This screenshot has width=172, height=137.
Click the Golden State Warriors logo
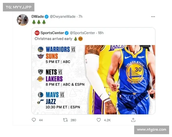40,49
